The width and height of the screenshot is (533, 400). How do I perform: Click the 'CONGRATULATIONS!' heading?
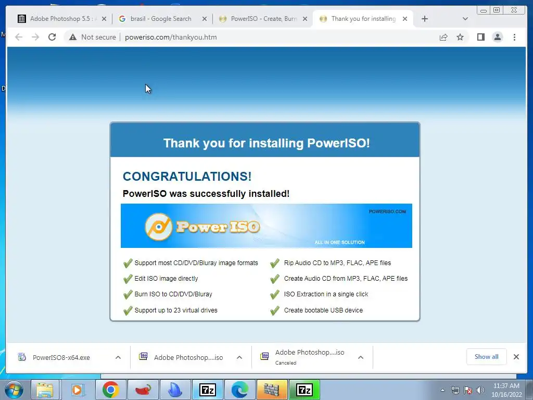[x=187, y=176]
